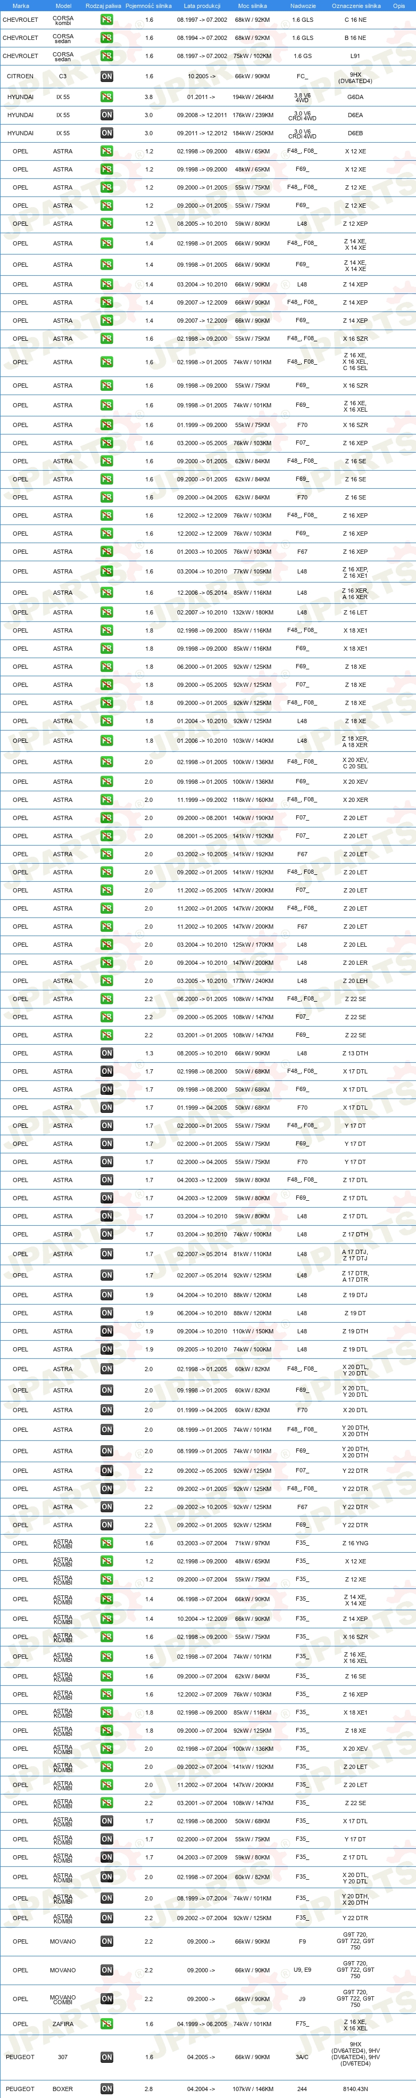Click diesel ON icon in Astra Z 13 DTH row

tap(106, 1053)
